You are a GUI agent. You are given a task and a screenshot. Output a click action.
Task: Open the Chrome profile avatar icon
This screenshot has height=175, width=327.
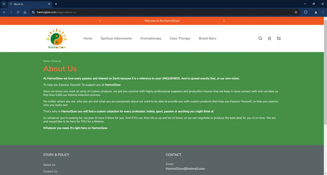coord(316,12)
